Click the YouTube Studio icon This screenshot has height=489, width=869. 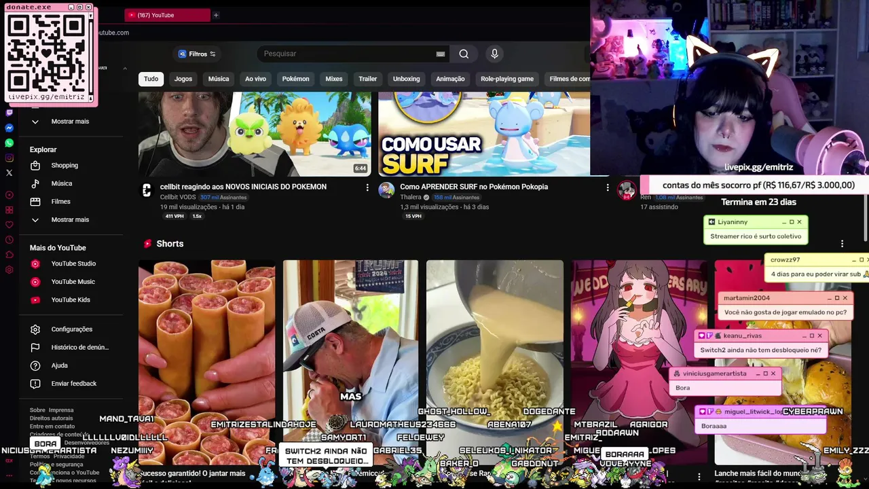coord(35,264)
